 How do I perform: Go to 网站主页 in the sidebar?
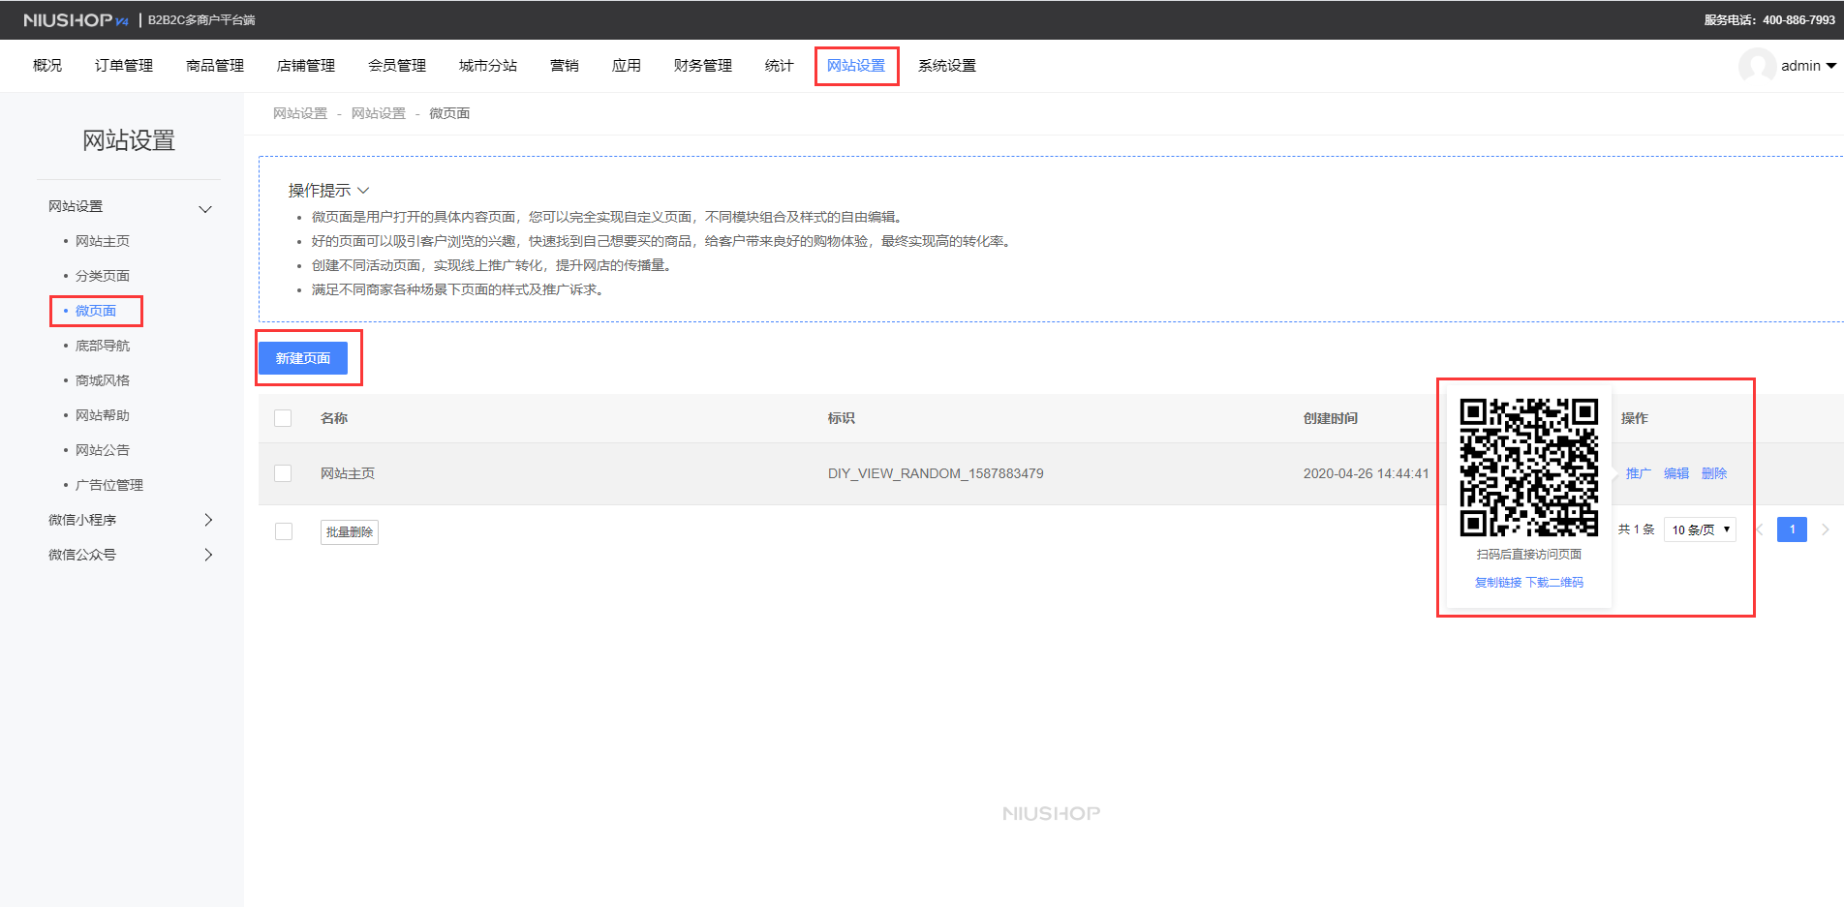point(103,241)
